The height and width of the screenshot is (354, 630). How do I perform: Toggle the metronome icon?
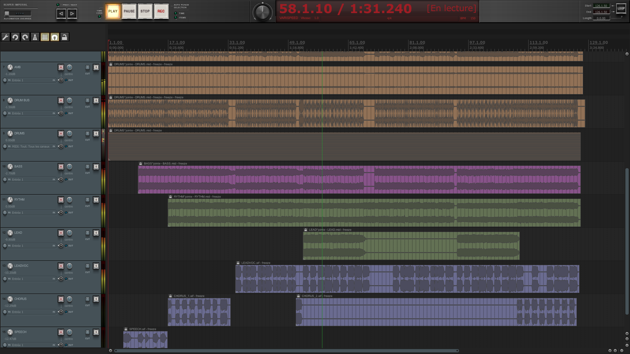35,37
